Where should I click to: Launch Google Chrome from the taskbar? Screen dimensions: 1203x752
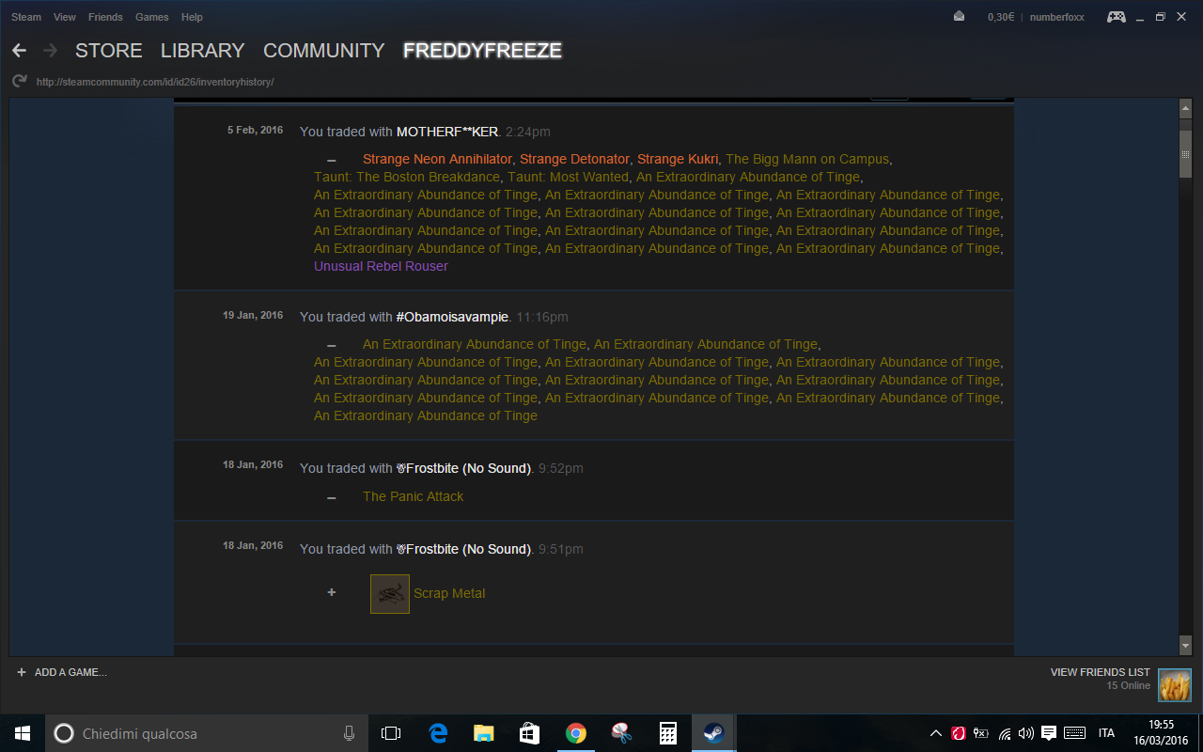[x=575, y=733]
